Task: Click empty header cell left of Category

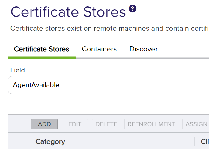Action: point(18,141)
